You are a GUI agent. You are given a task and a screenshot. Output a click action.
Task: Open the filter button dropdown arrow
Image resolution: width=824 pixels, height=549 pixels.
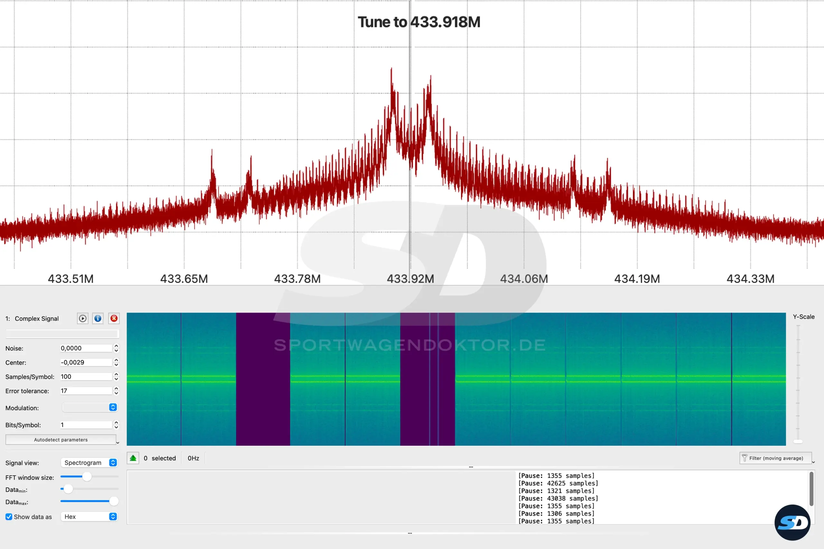point(813,462)
